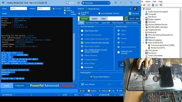The width and height of the screenshot is (182, 102).
Task: Toggle the Auto Loader checkbox
Action: coord(65,13)
